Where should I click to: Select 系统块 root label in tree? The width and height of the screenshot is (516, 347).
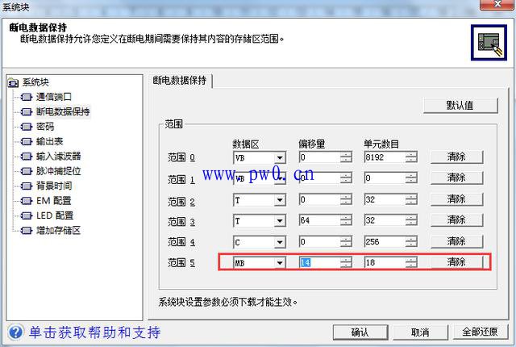[35, 82]
